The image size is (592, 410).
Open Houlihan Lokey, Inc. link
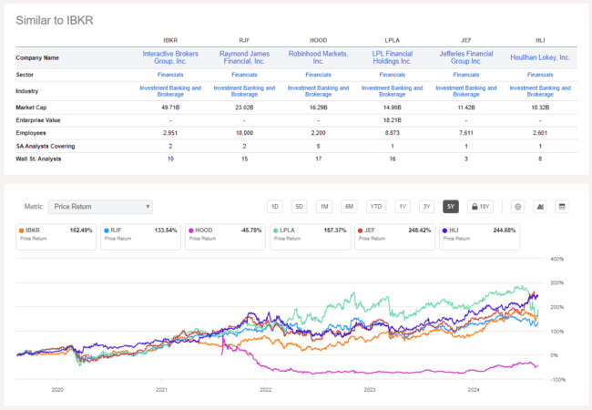[540, 57]
